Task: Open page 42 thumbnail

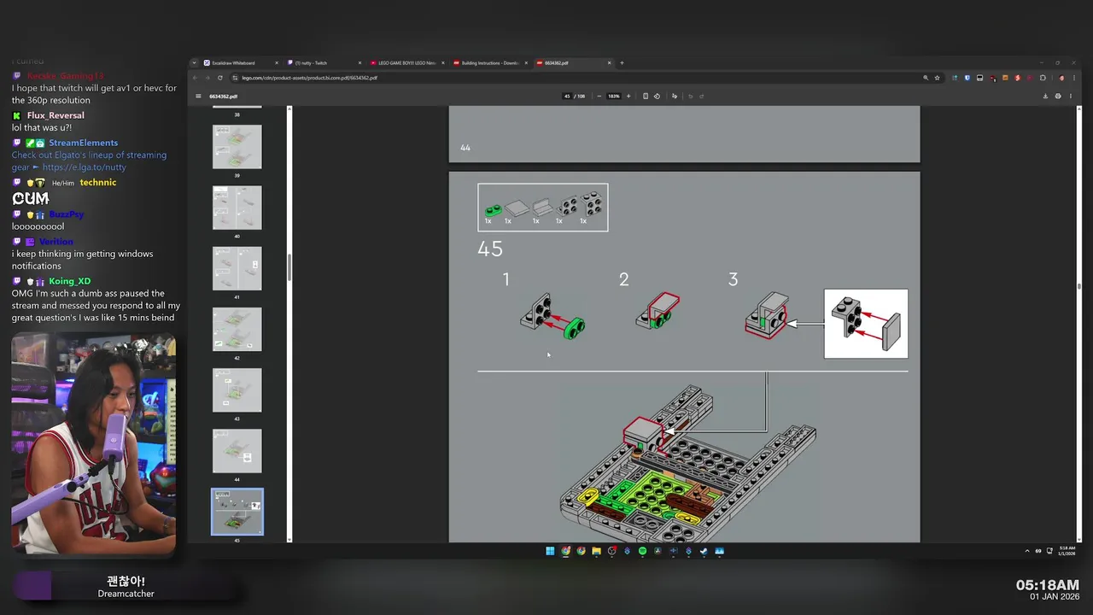Action: [237, 329]
